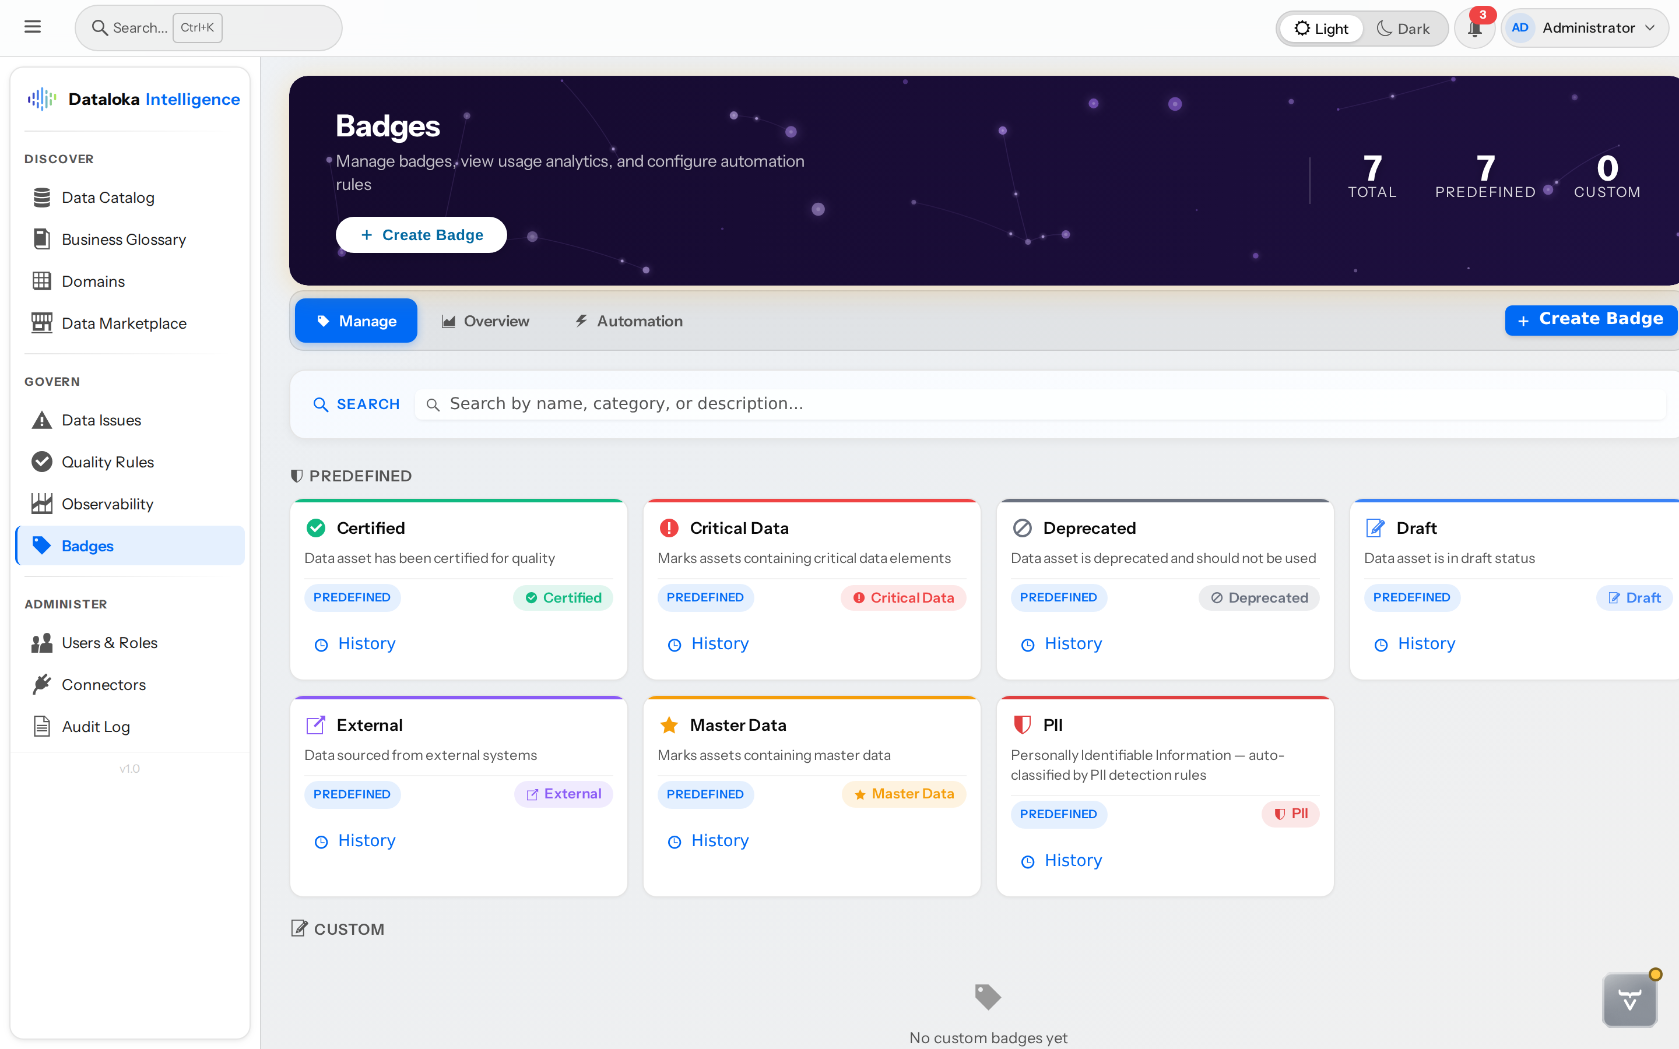1679x1049 pixels.
Task: Collapse the sidebar with the hamburger menu
Action: pyautogui.click(x=33, y=26)
